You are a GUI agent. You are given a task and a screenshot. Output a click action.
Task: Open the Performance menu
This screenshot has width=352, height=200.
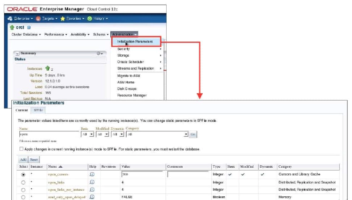coord(56,35)
